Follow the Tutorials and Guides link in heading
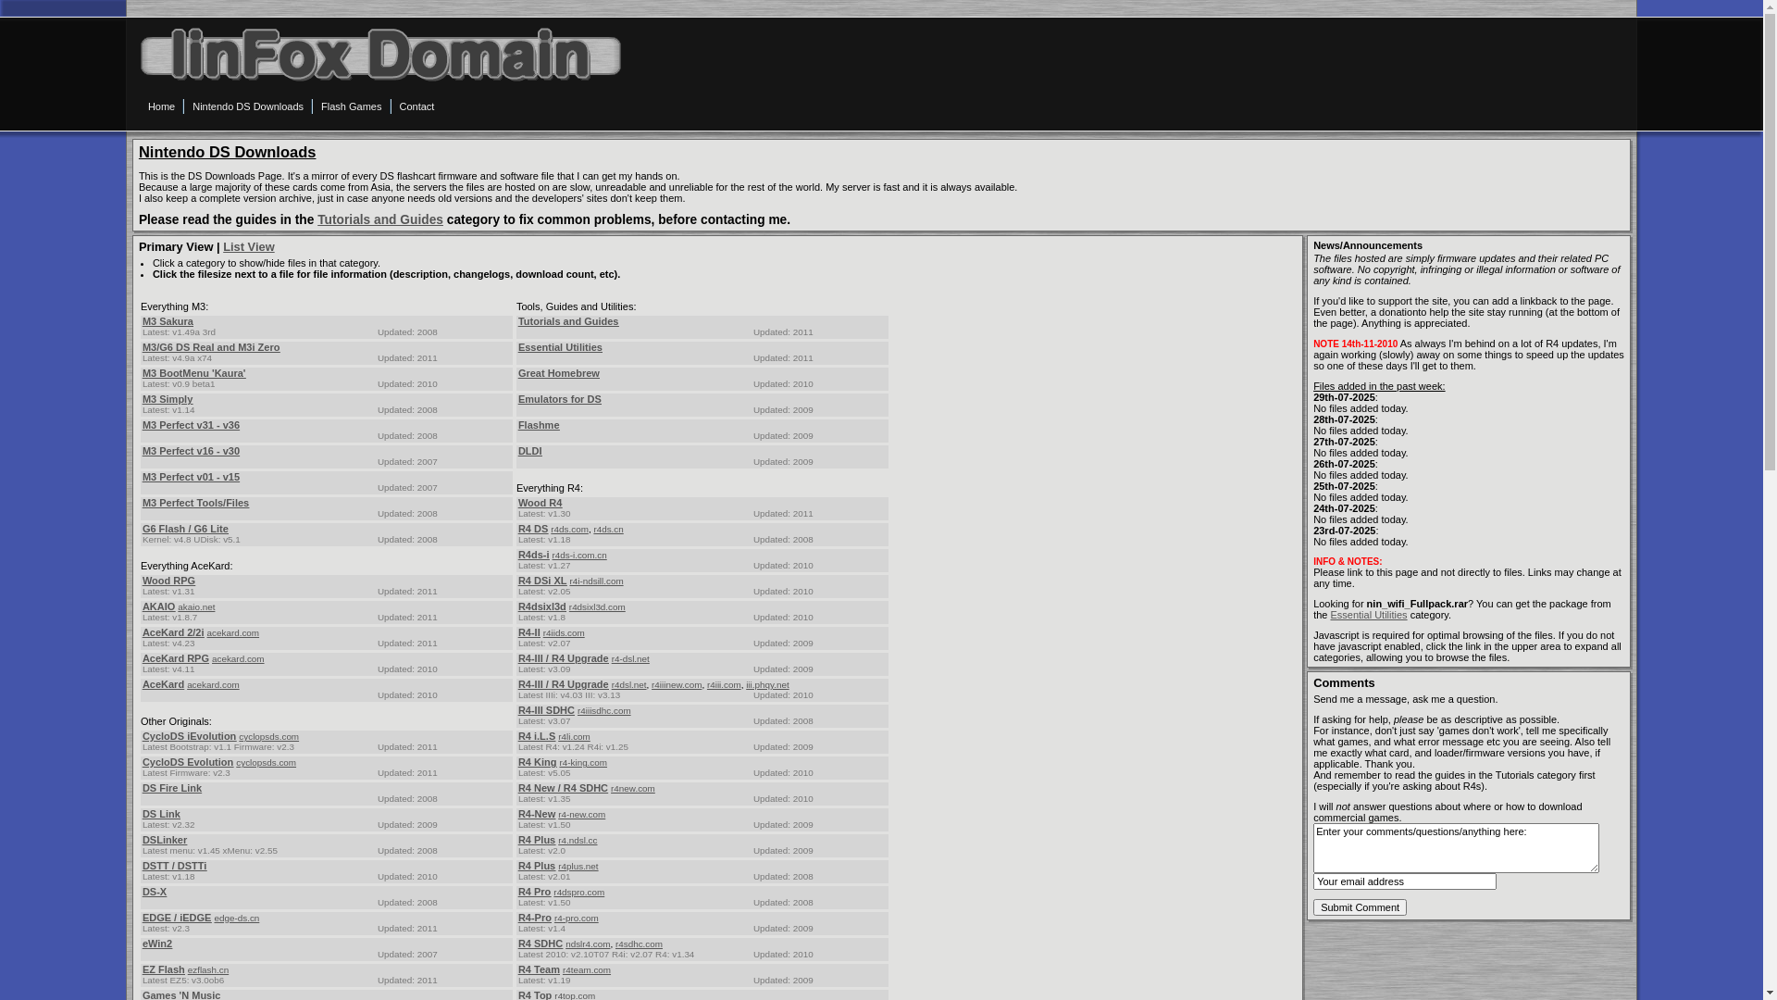1777x1000 pixels. (380, 220)
